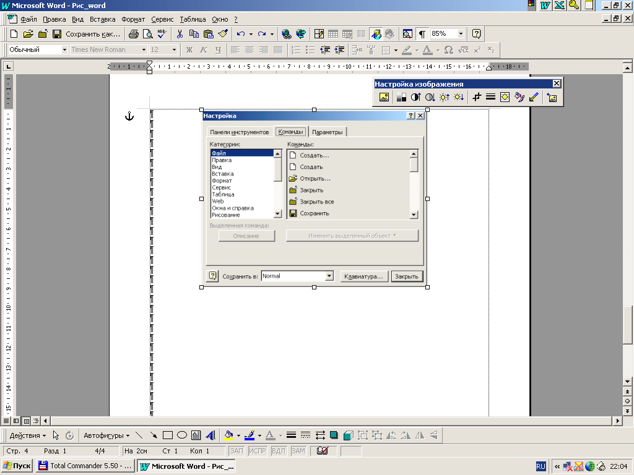Paste from clipboard

pos(208,34)
